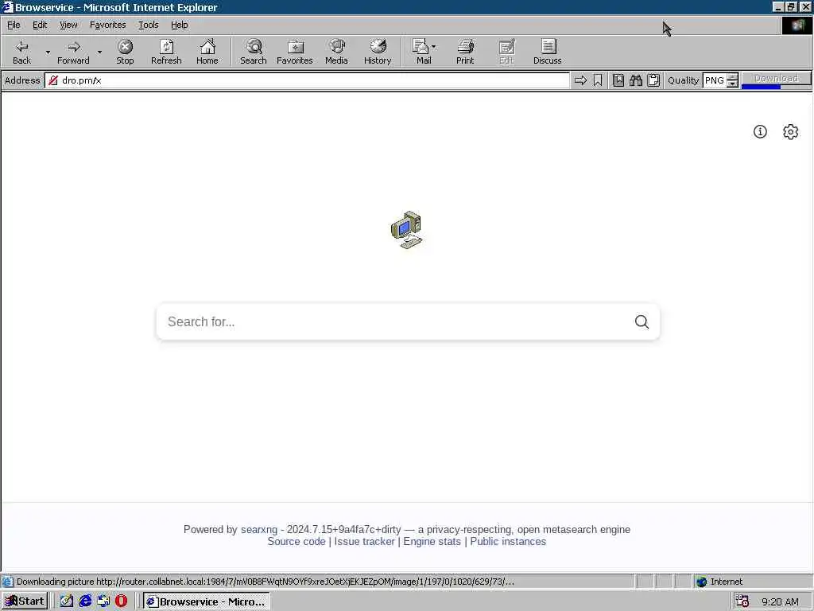Image resolution: width=814 pixels, height=611 pixels.
Task: Open the Edit menu
Action: coord(40,25)
